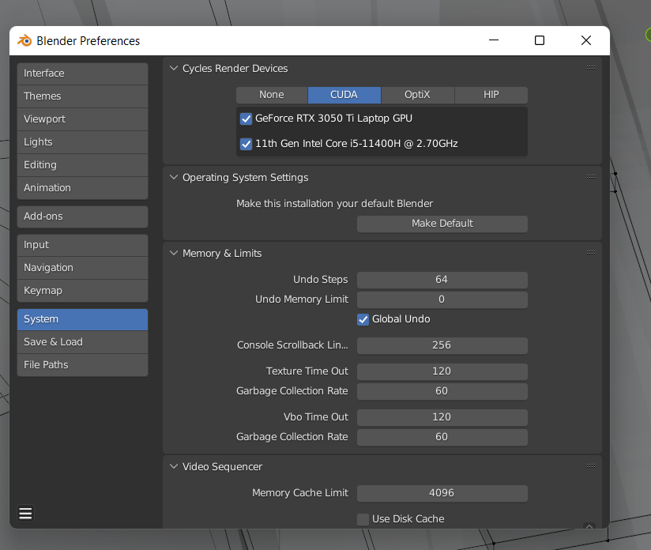This screenshot has width=651, height=550.
Task: Switch to the OptiX device tab
Action: (x=417, y=95)
